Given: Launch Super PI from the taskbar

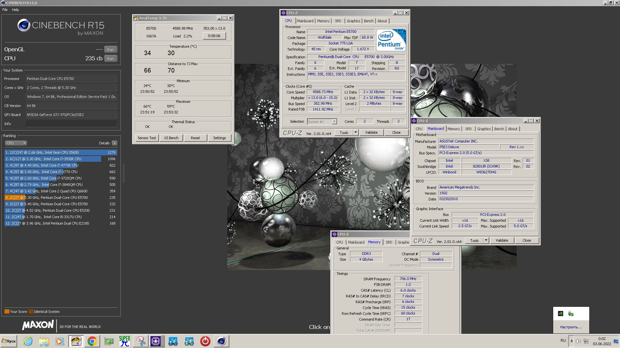Looking at the screenshot, I should (124, 341).
